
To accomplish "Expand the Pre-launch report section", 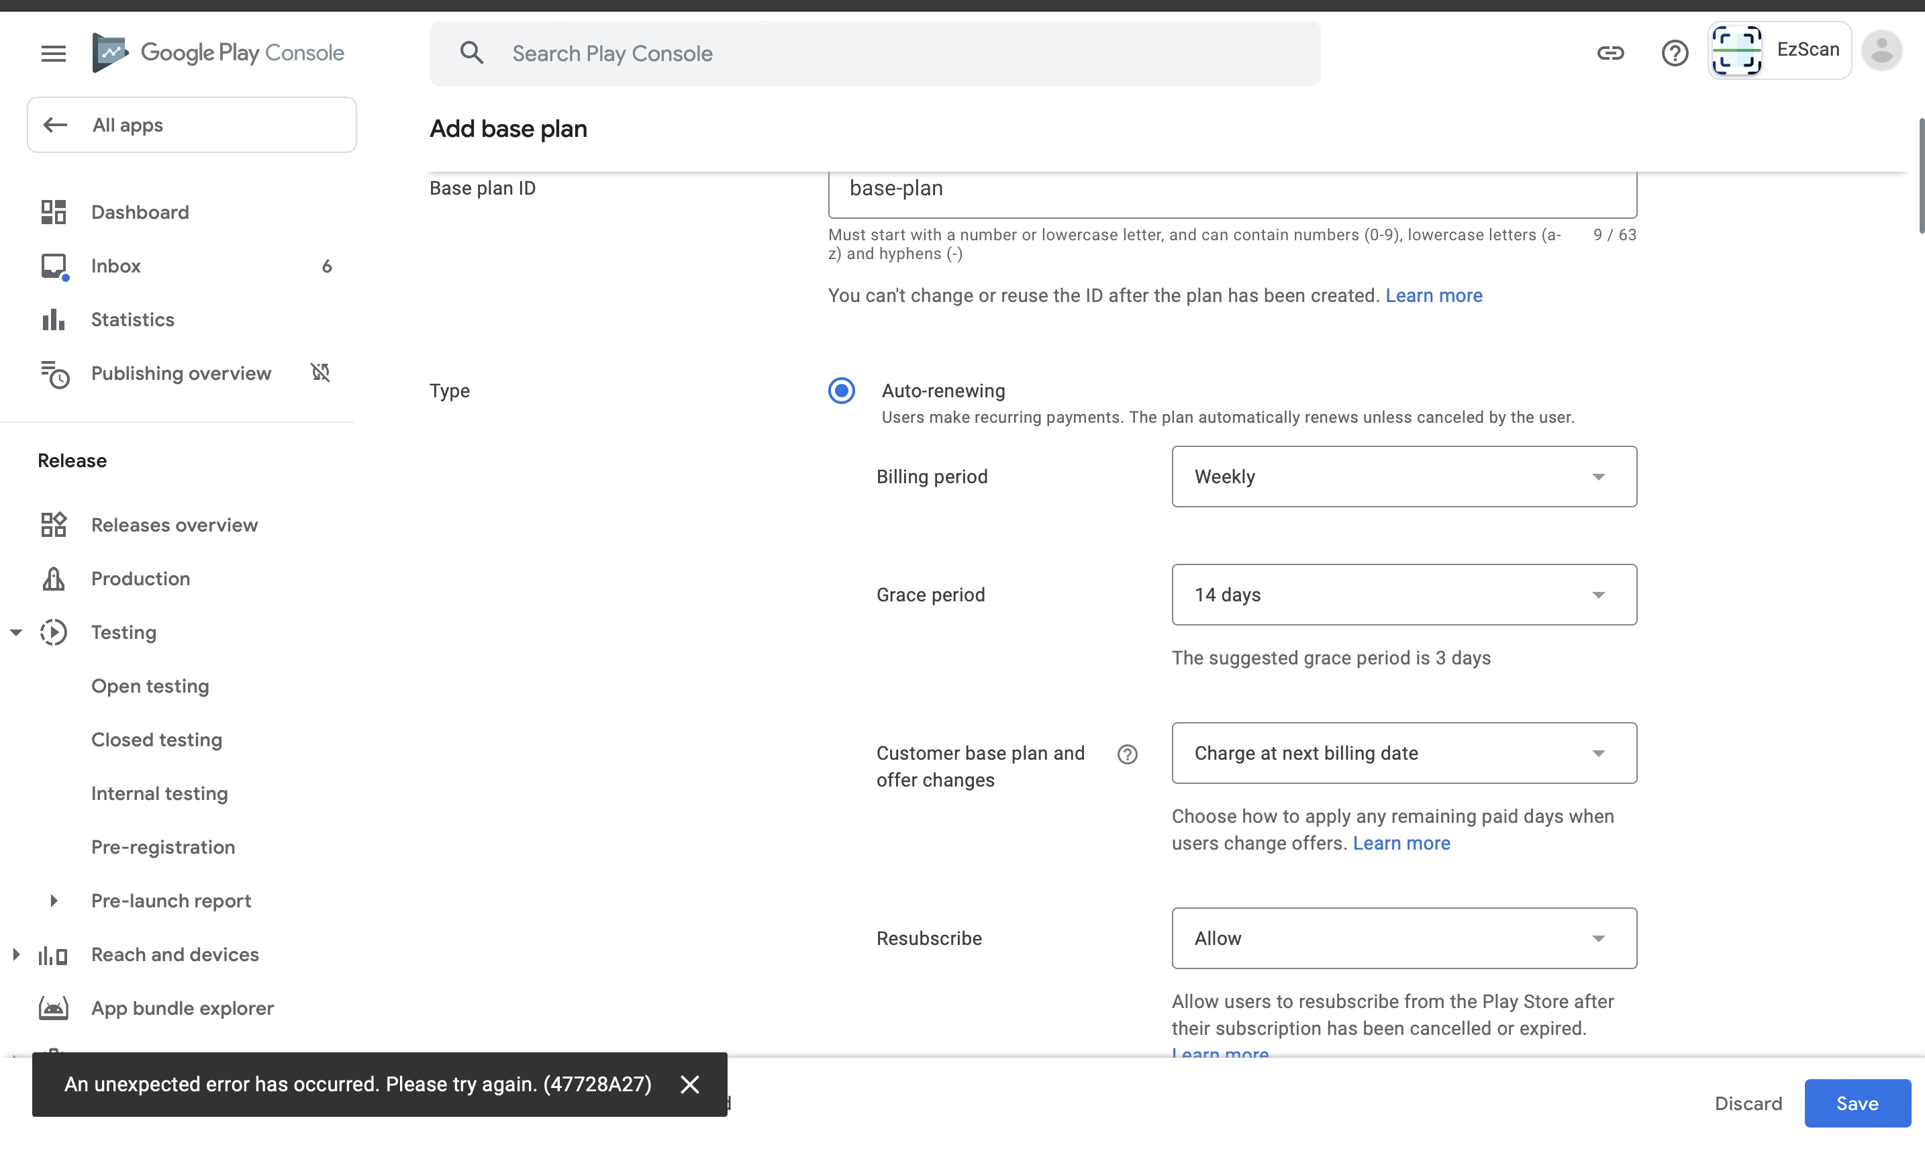I will [x=54, y=901].
